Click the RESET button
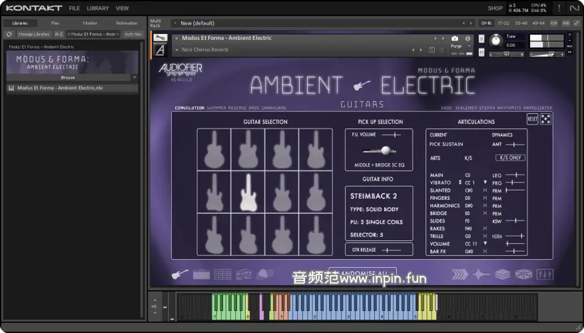584x333 pixels. [532, 119]
